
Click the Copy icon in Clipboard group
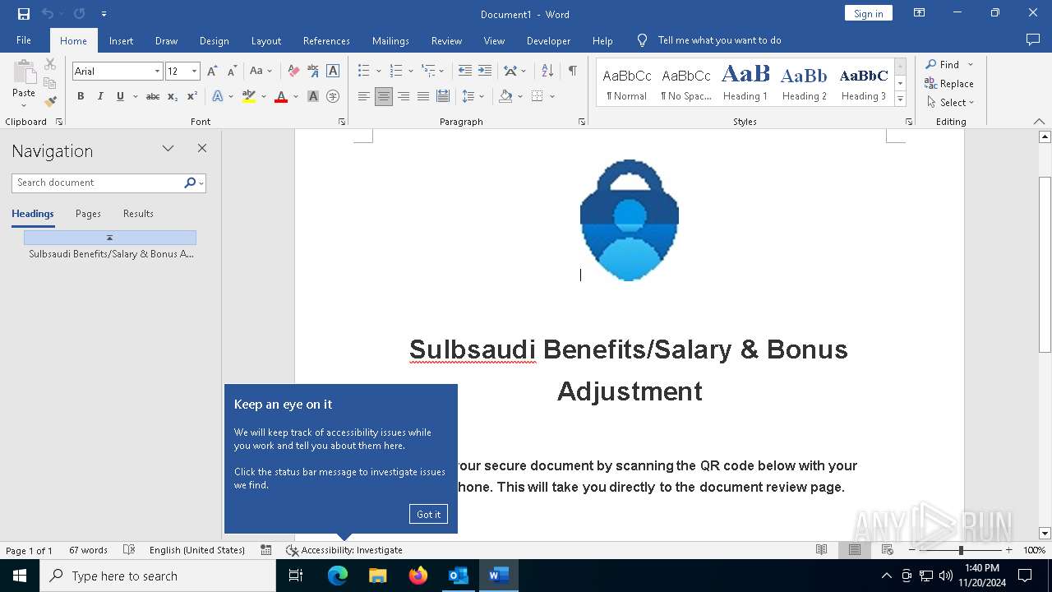click(x=50, y=83)
